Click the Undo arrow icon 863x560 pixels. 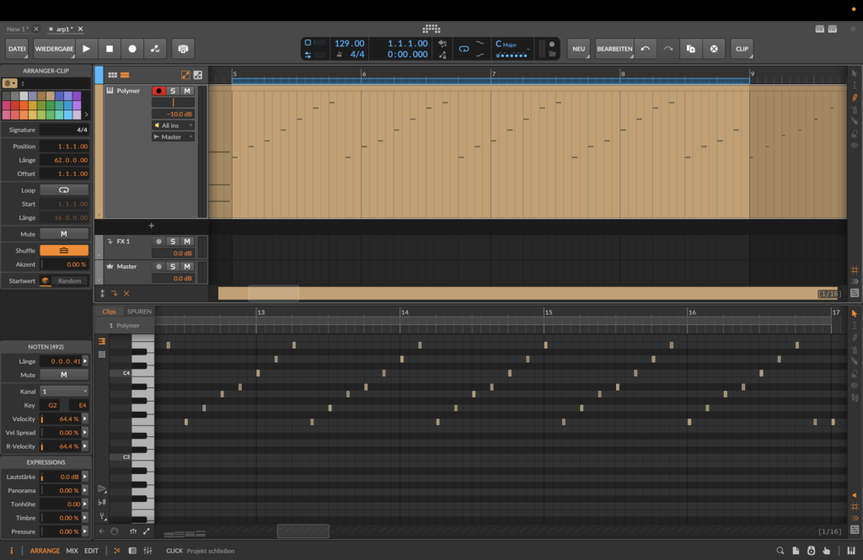[645, 49]
